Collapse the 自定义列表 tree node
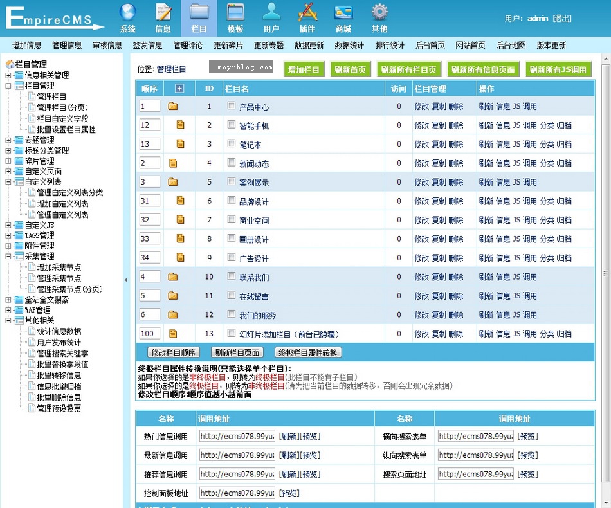The image size is (611, 508). [x=8, y=181]
